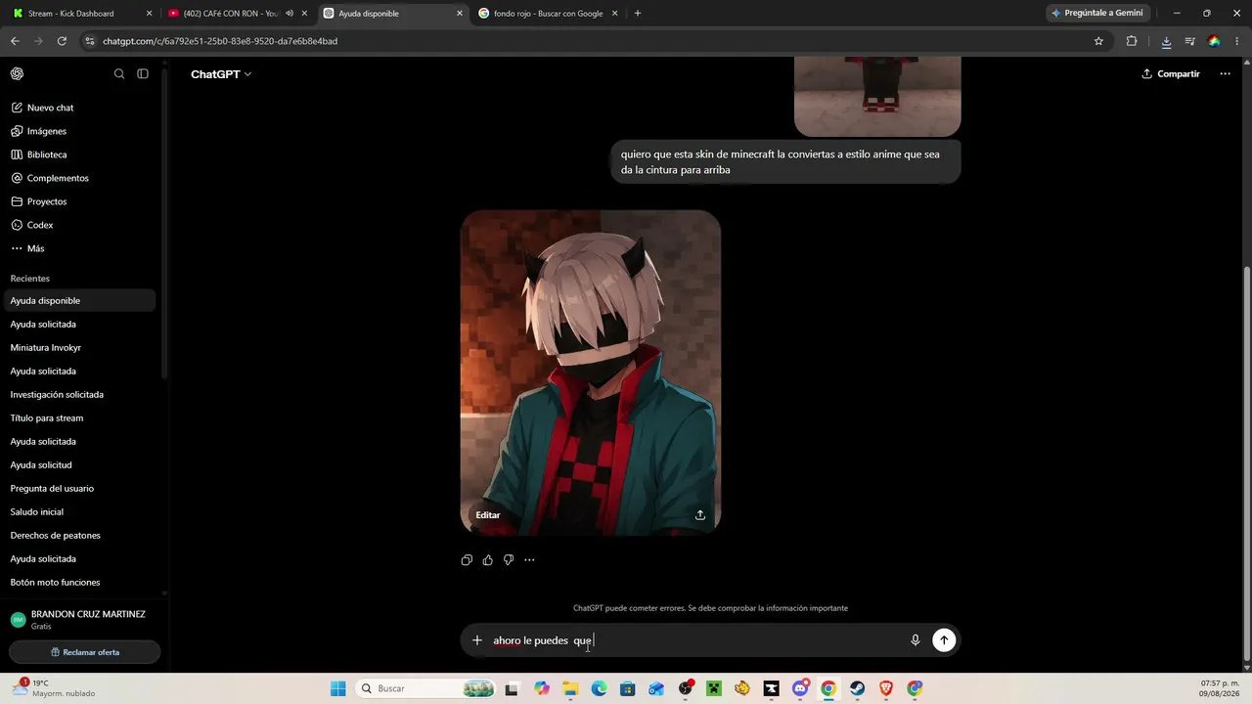Open the media controls icon in Chrome toolbar
The width and height of the screenshot is (1252, 704).
(x=1190, y=41)
